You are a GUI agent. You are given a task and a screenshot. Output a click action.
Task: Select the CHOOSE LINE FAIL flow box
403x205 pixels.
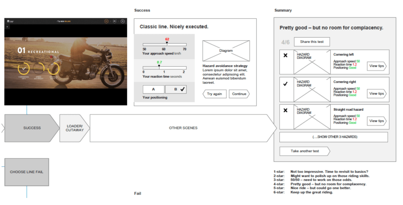[26, 172]
